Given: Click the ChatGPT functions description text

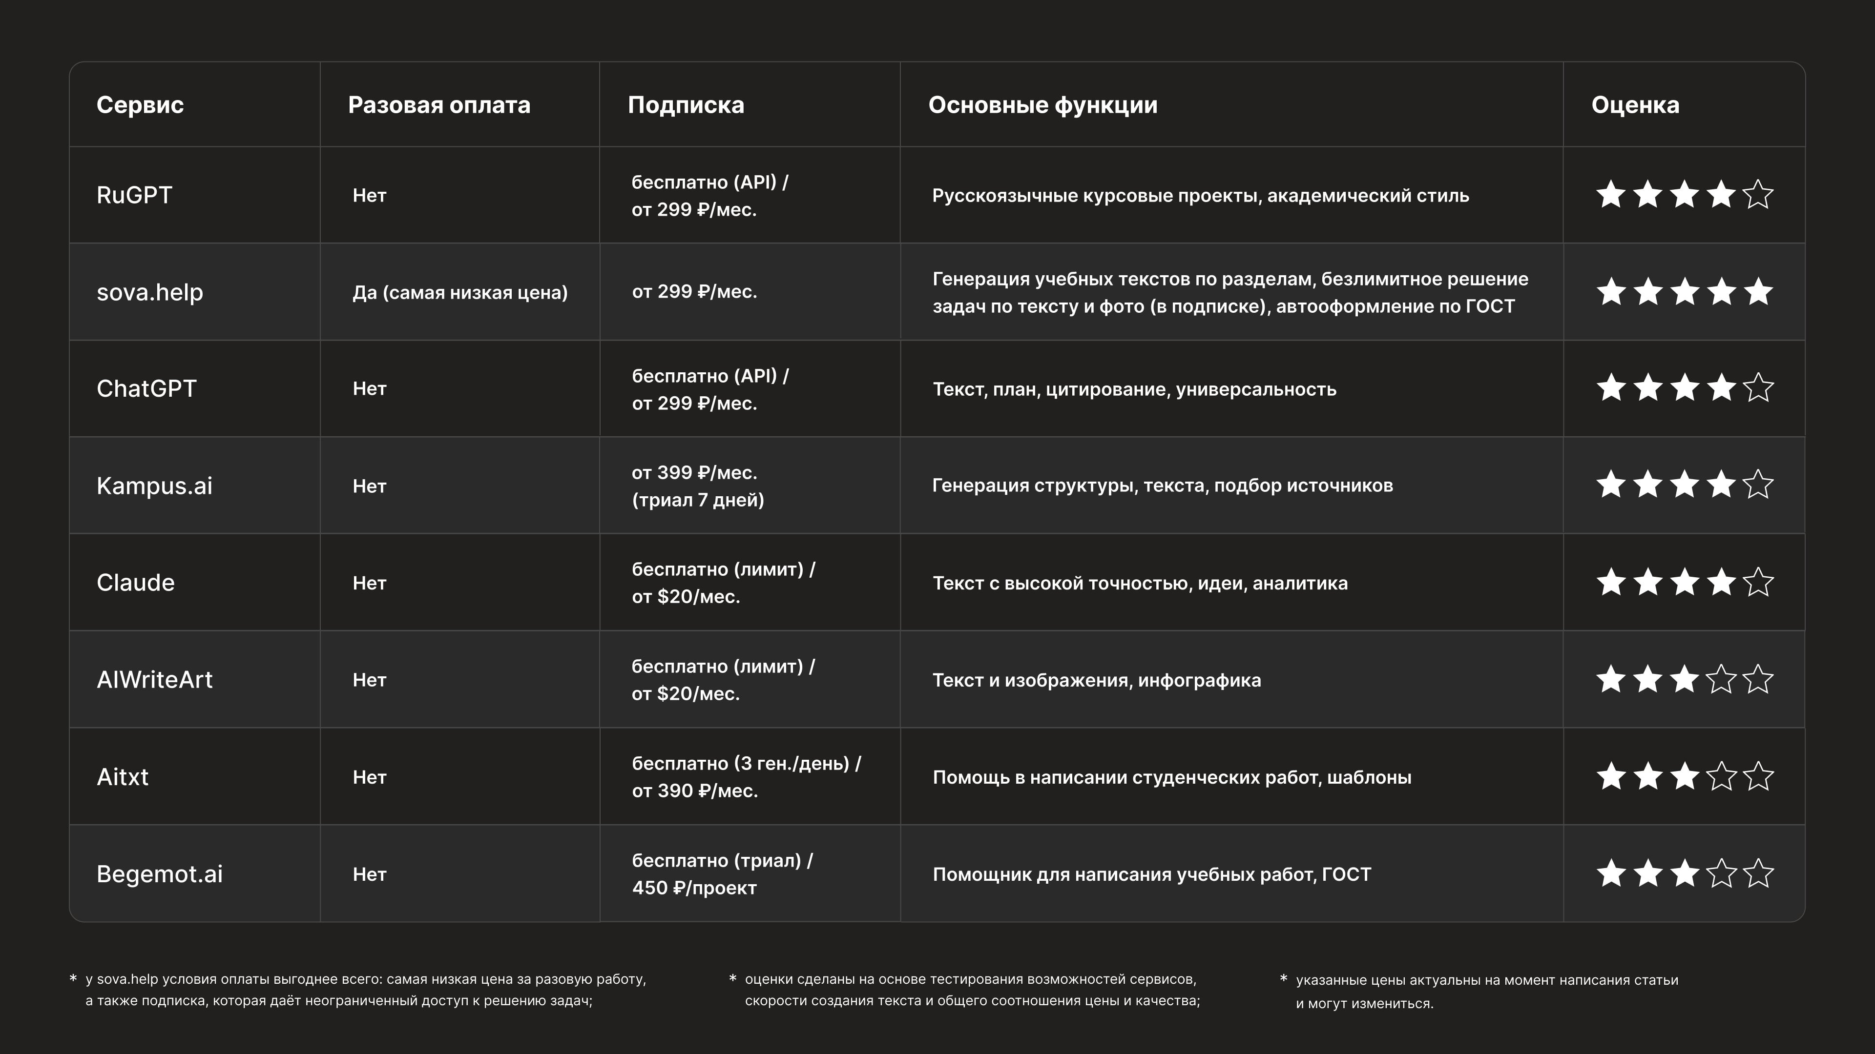Looking at the screenshot, I should click(1134, 389).
